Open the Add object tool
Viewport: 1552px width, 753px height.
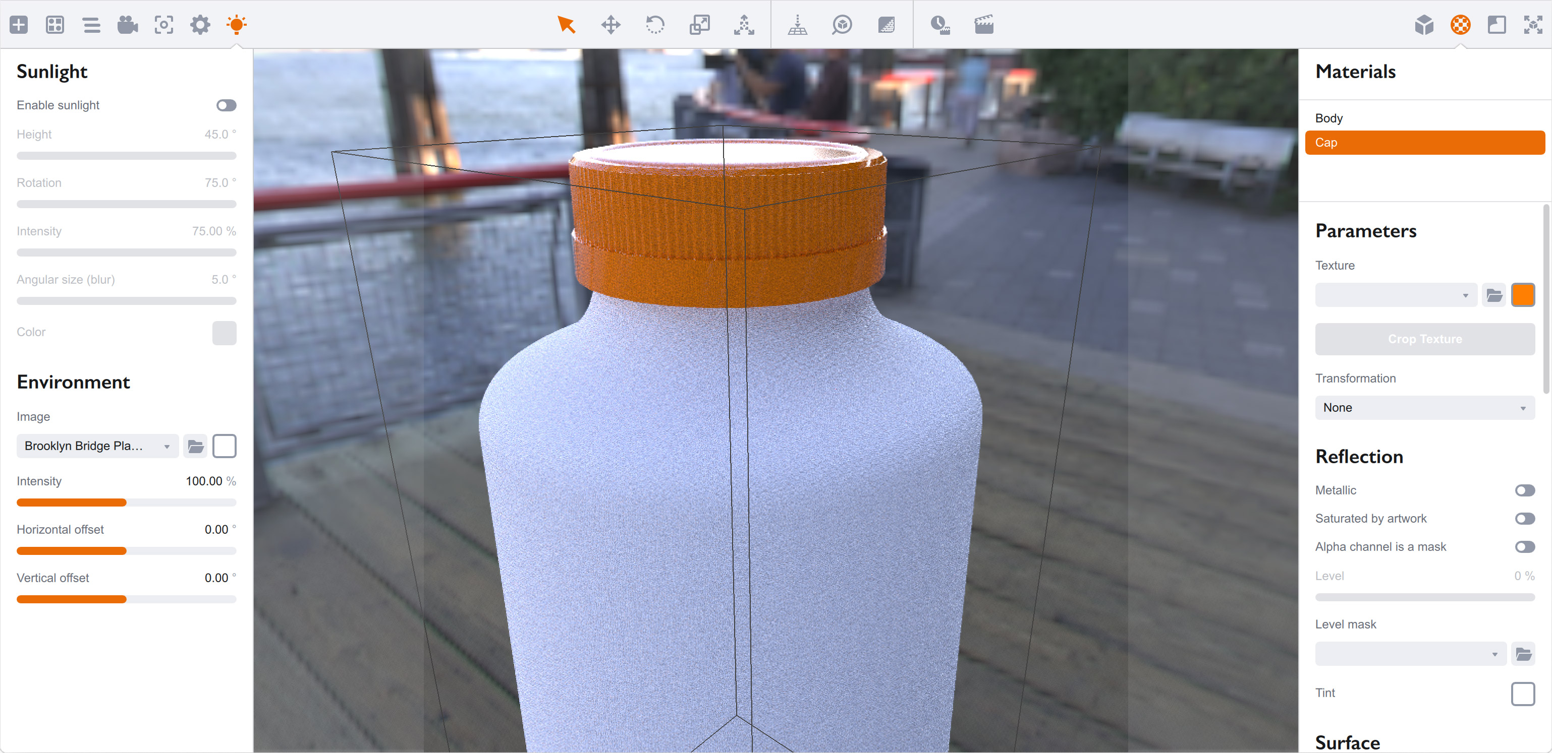click(18, 25)
